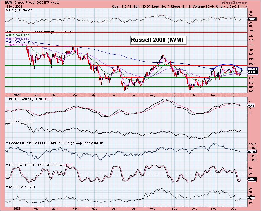Select the RSI(14) 50.83 indicator label
The width and height of the screenshot is (261, 211).
click(x=20, y=10)
